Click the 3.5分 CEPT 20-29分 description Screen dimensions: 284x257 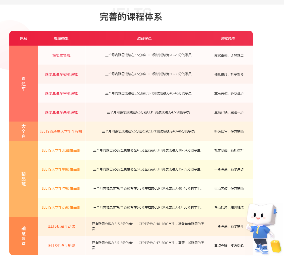click(148, 55)
